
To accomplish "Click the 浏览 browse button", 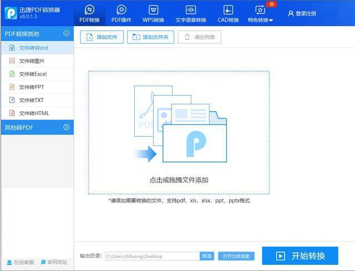I will (x=207, y=256).
